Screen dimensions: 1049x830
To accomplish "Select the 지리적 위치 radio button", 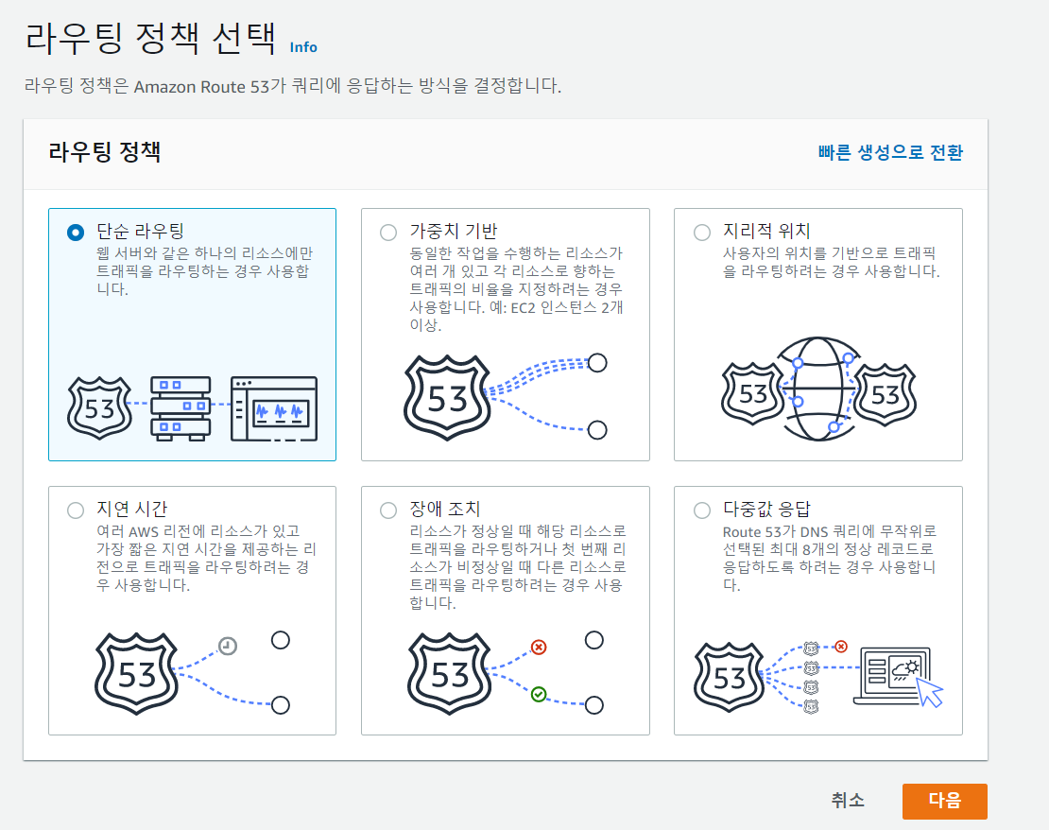I will click(x=702, y=233).
